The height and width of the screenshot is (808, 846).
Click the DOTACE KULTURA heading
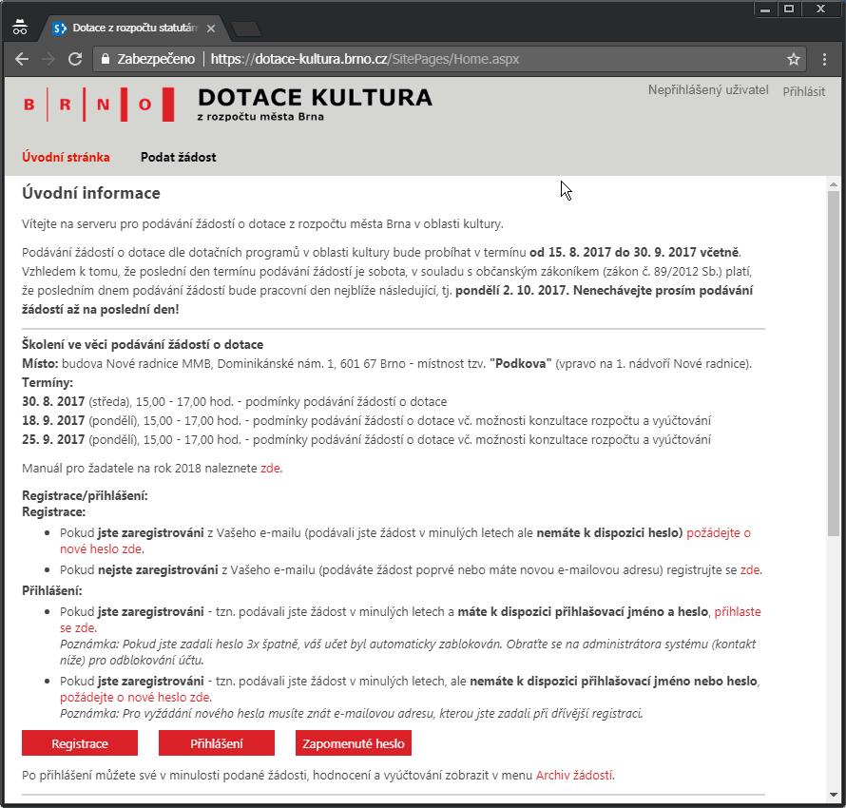315,98
